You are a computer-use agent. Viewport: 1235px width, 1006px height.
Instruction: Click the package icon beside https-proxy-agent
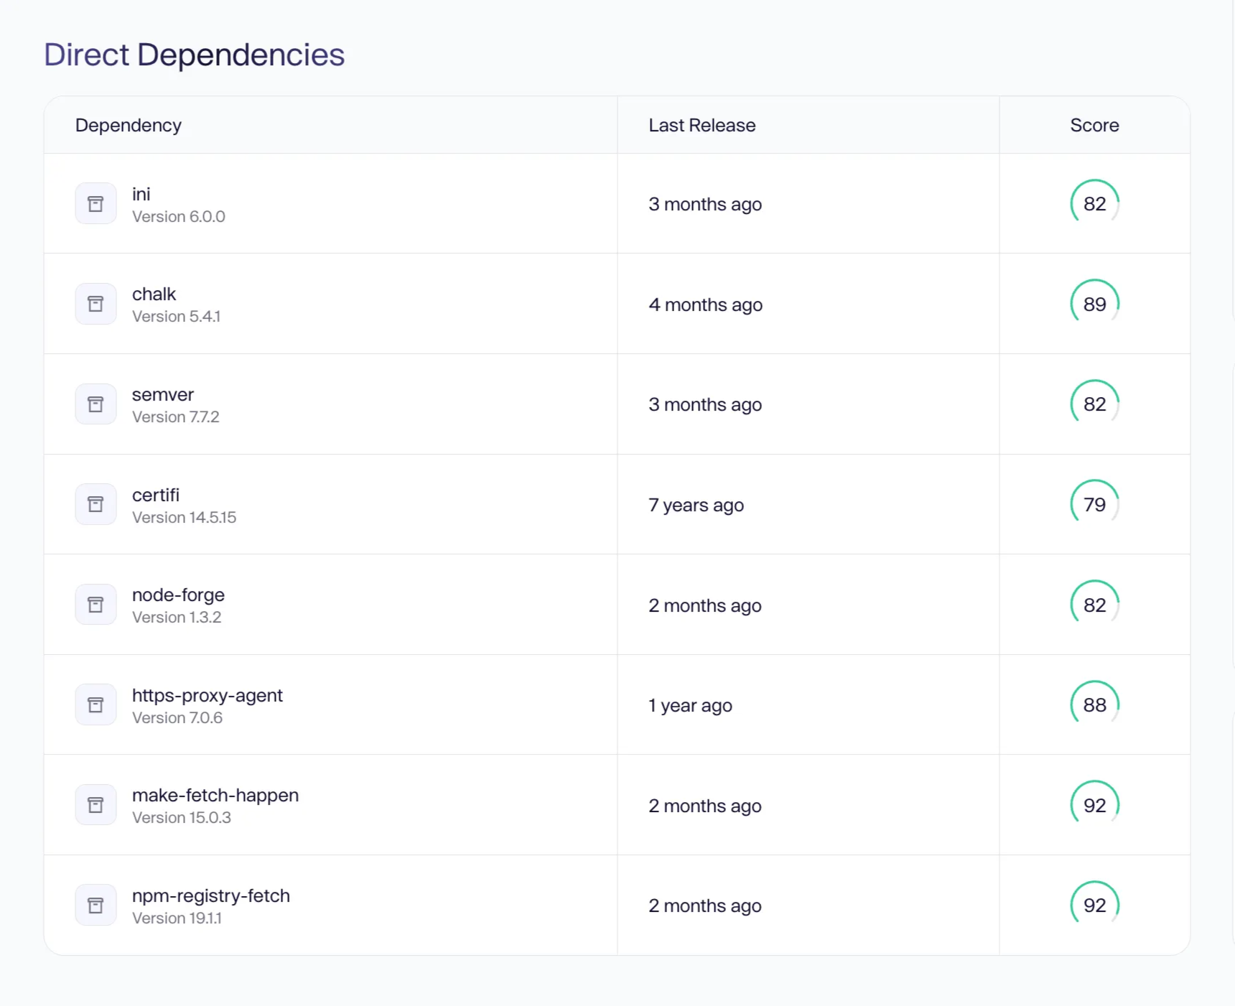click(95, 704)
